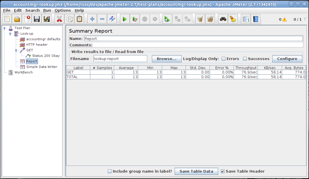Image resolution: width=309 pixels, height=179 pixels.
Task: Uncheck Save Table Header
Action: [223, 171]
